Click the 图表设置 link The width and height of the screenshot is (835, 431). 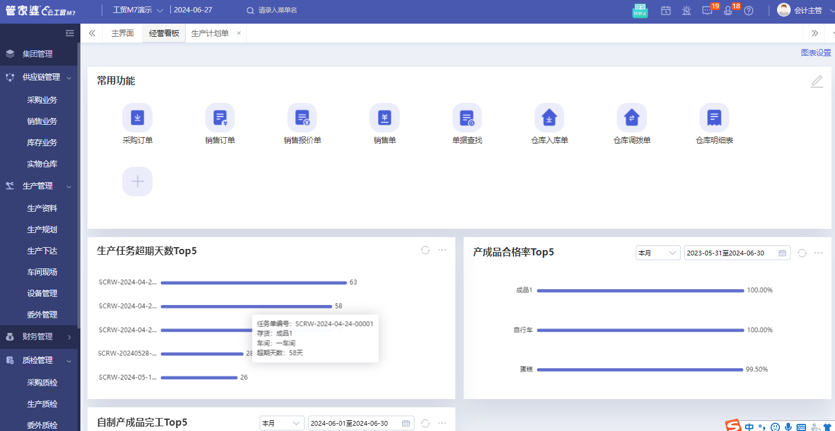[x=815, y=53]
